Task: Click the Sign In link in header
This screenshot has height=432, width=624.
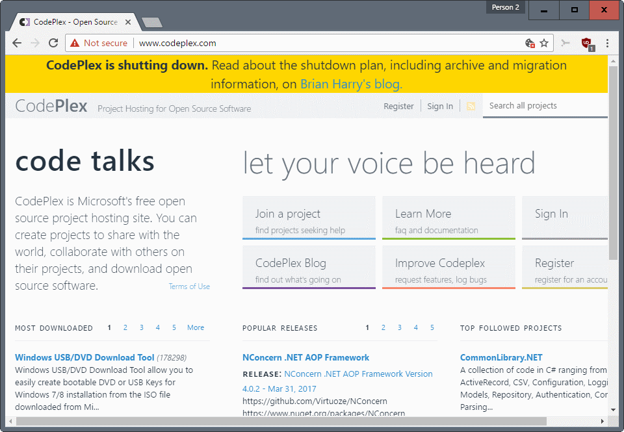Action: point(440,106)
